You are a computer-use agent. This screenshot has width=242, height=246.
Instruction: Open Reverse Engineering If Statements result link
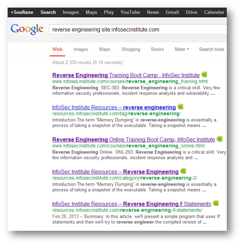tap(132, 204)
